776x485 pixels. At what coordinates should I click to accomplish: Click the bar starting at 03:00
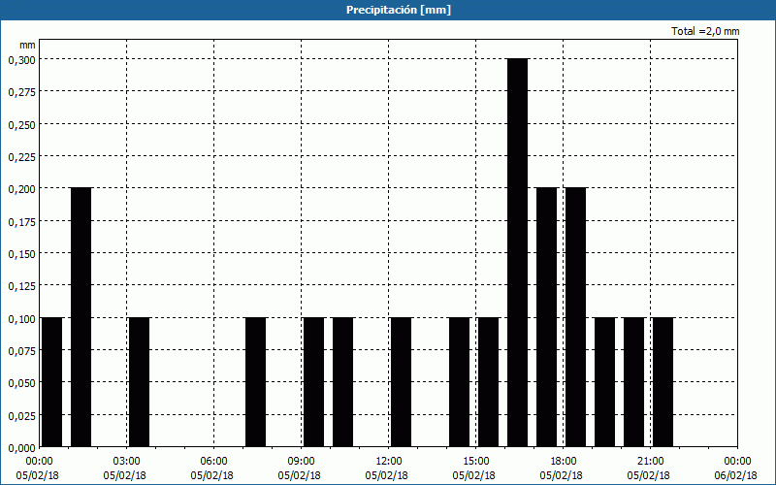[139, 382]
